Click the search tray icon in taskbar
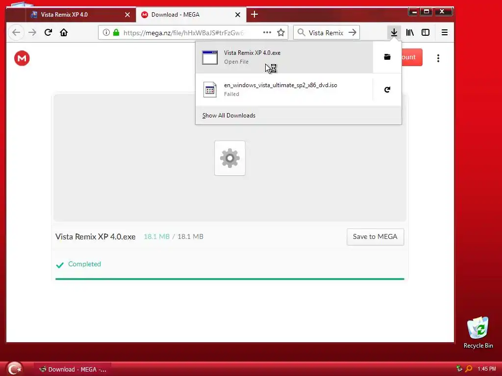Screen dimensions: 502x376 pos(469,369)
